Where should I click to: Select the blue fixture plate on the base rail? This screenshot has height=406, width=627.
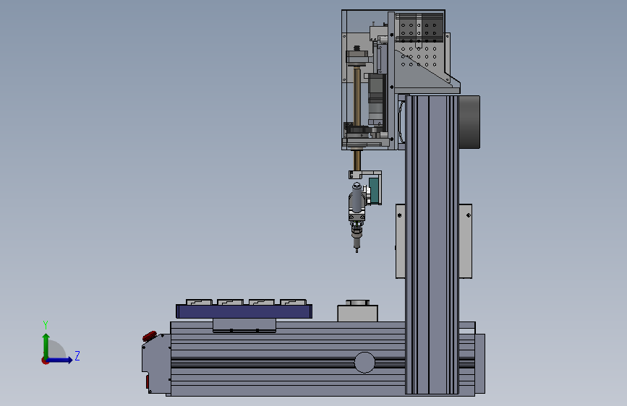click(244, 311)
